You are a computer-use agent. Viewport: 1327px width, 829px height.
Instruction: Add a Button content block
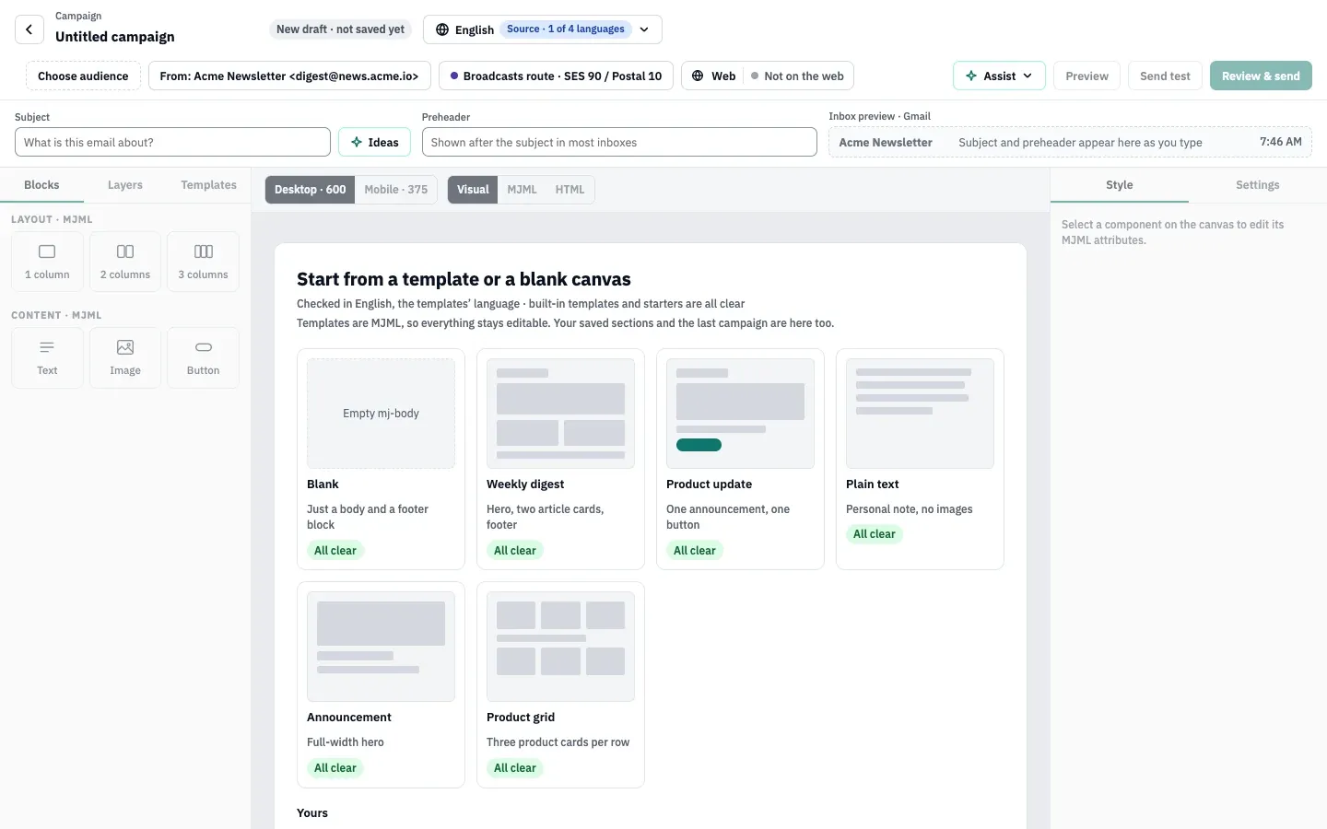pos(203,357)
